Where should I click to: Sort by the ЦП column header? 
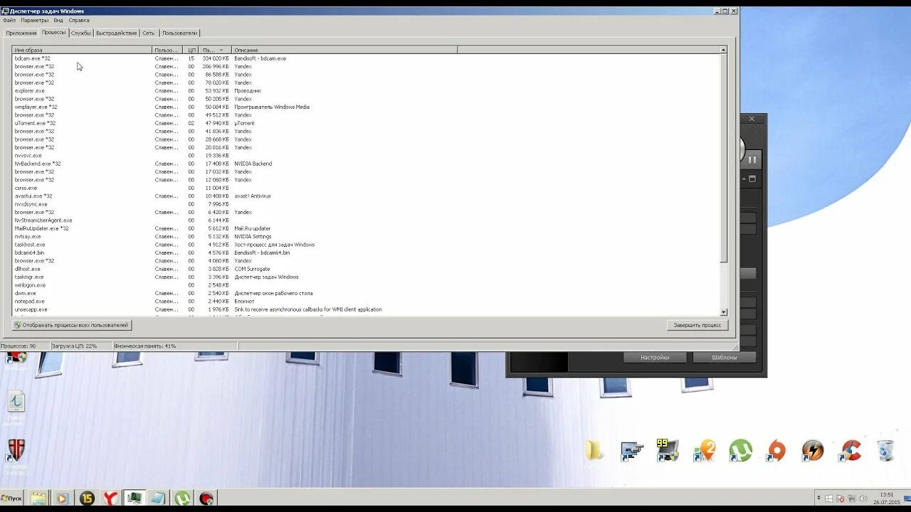[191, 50]
